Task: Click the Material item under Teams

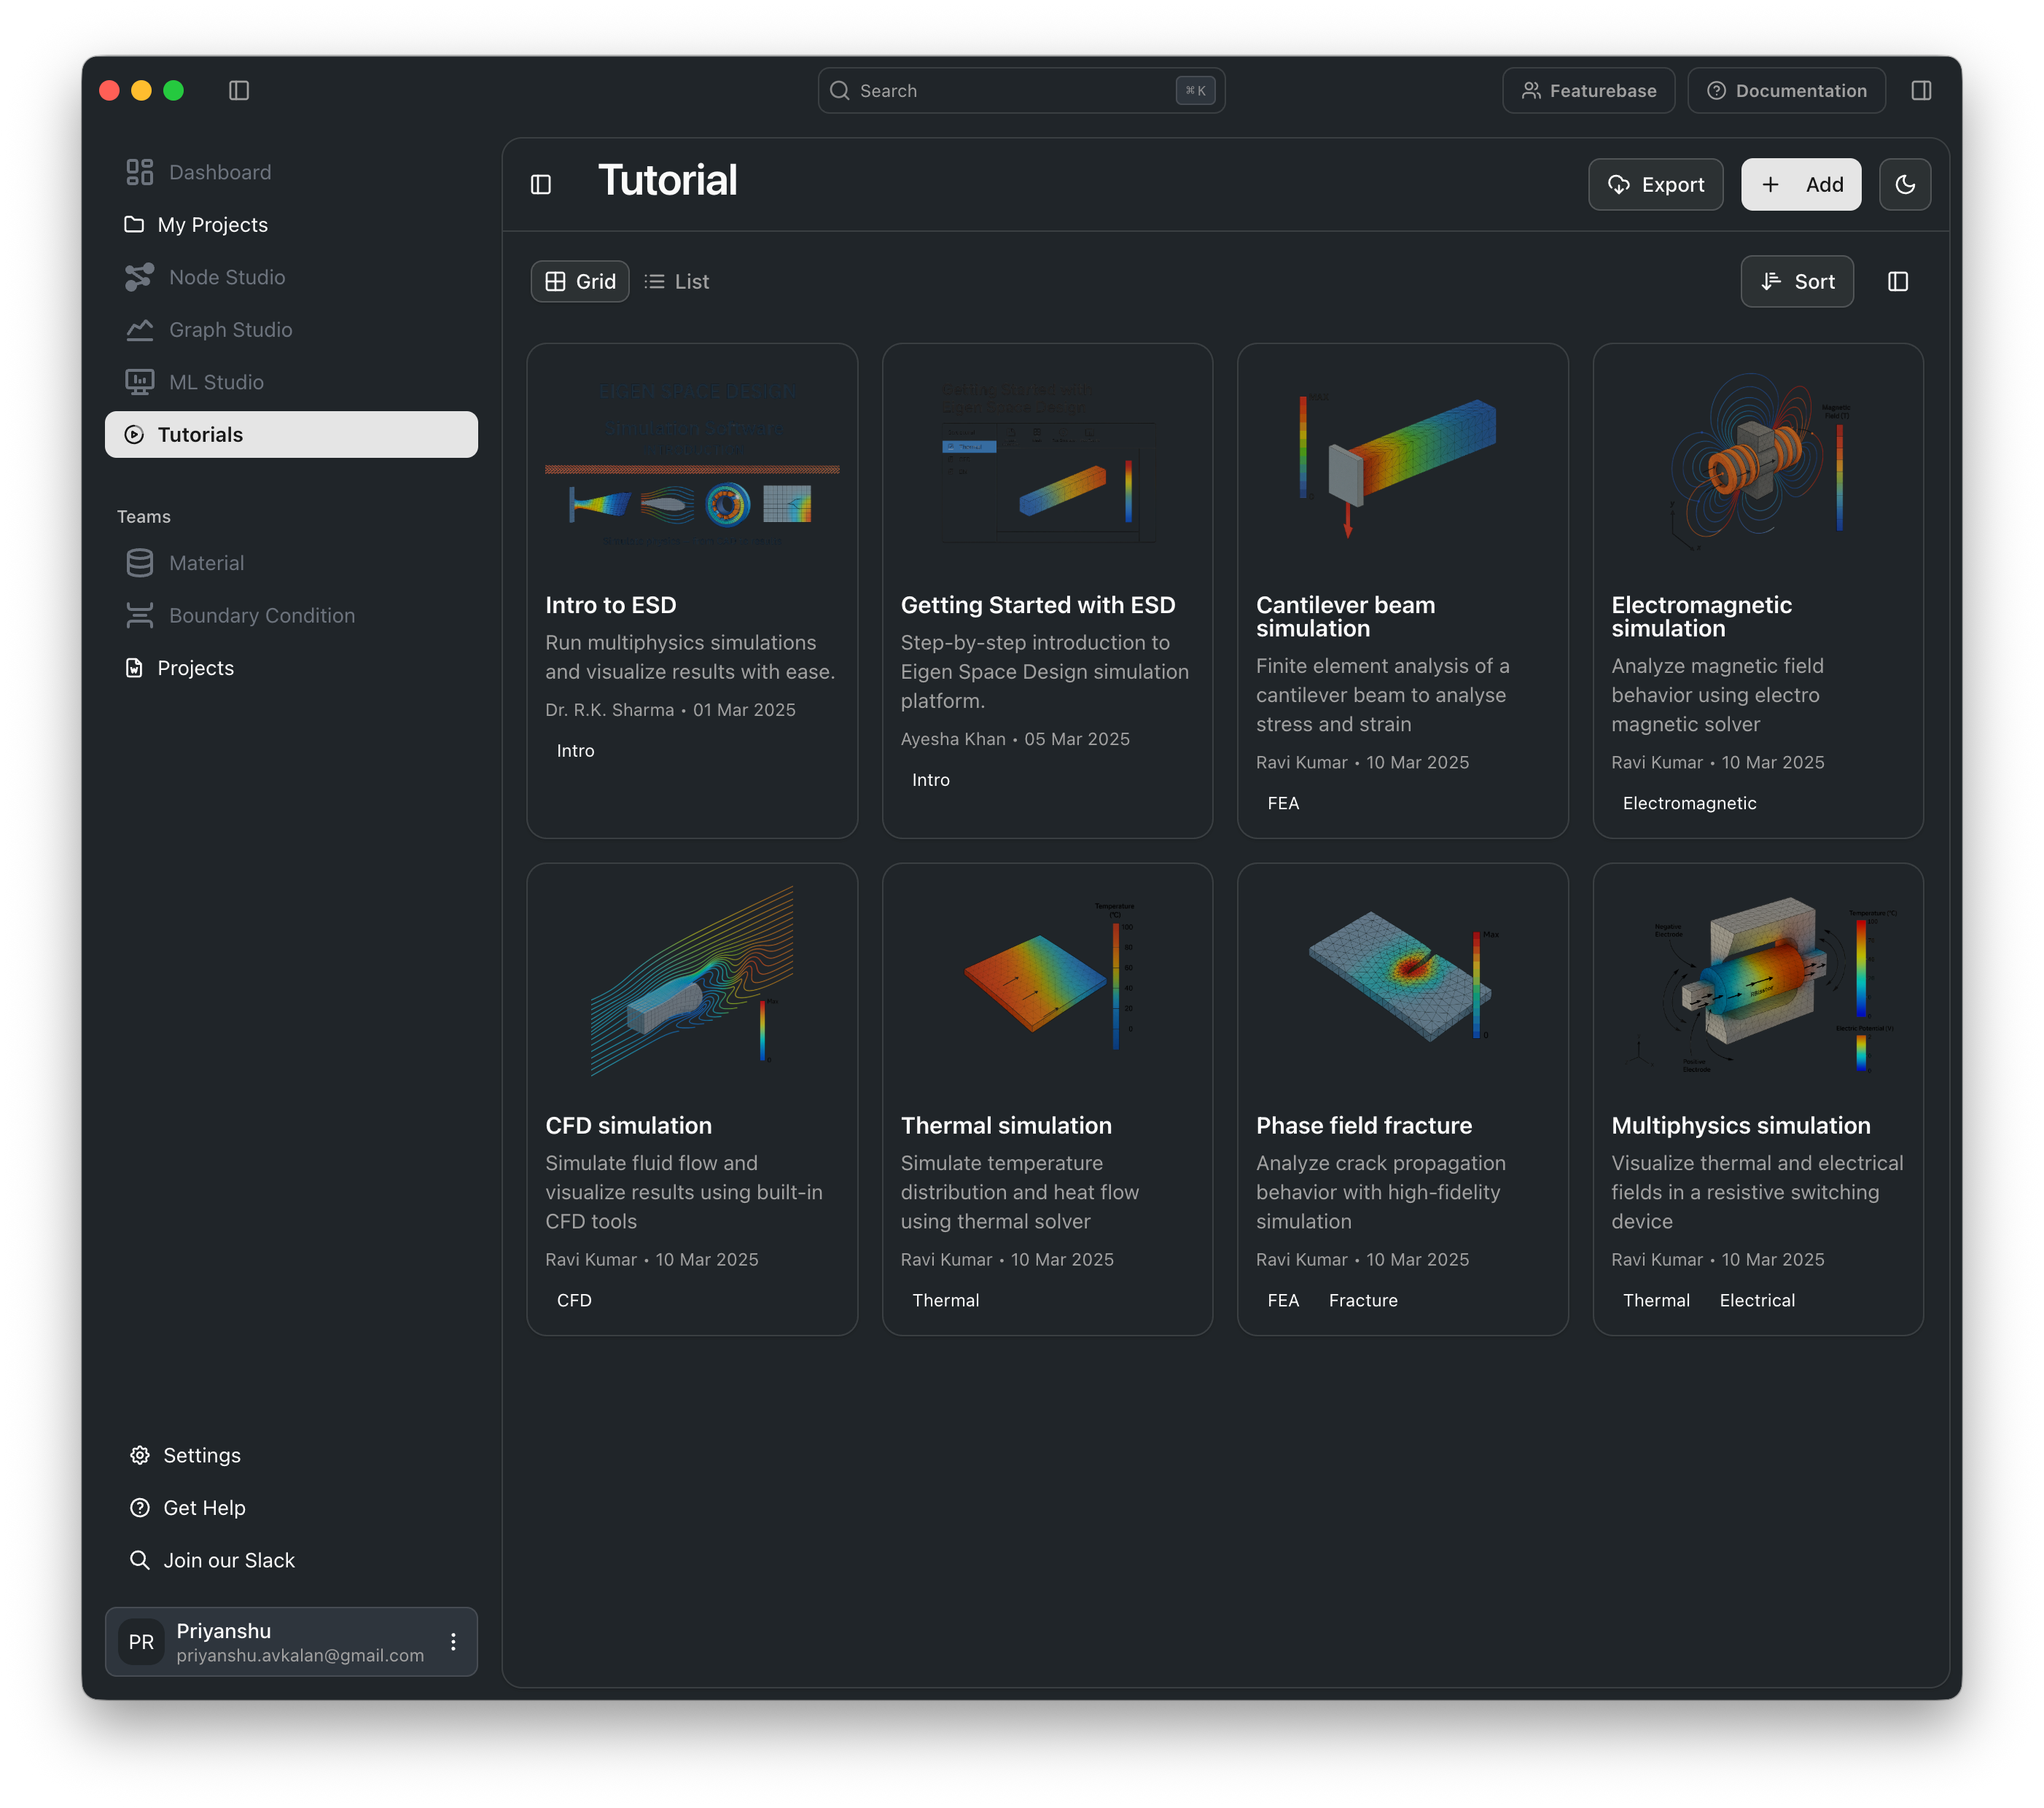Action: pyautogui.click(x=291, y=563)
